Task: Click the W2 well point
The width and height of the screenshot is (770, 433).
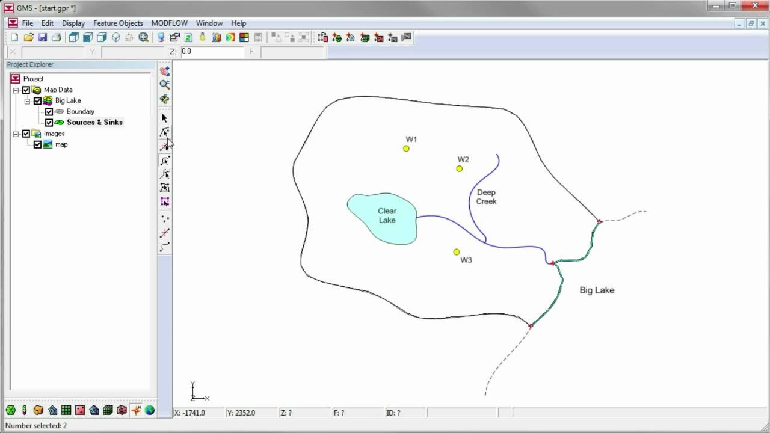Action: point(460,168)
